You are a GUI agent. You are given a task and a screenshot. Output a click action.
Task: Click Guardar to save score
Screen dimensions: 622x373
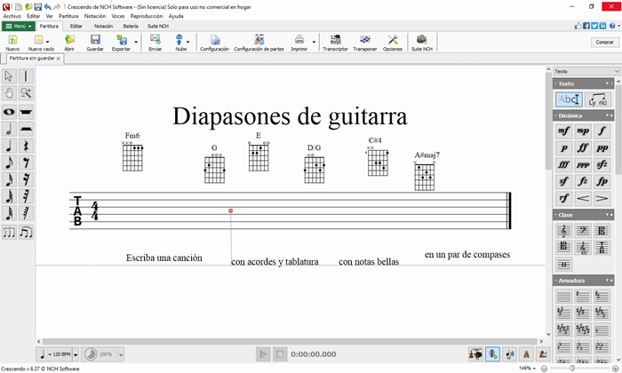[95, 43]
